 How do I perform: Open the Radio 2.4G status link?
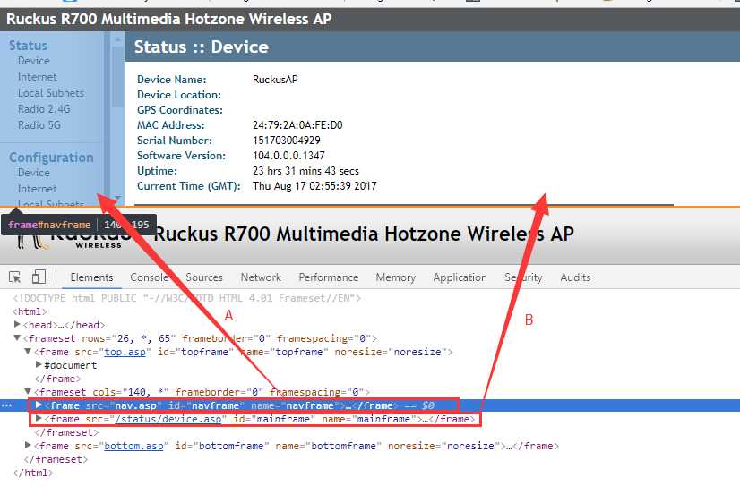coord(44,109)
